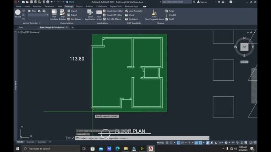Open the Load Application tool
The image size is (271, 152).
coord(90,15)
